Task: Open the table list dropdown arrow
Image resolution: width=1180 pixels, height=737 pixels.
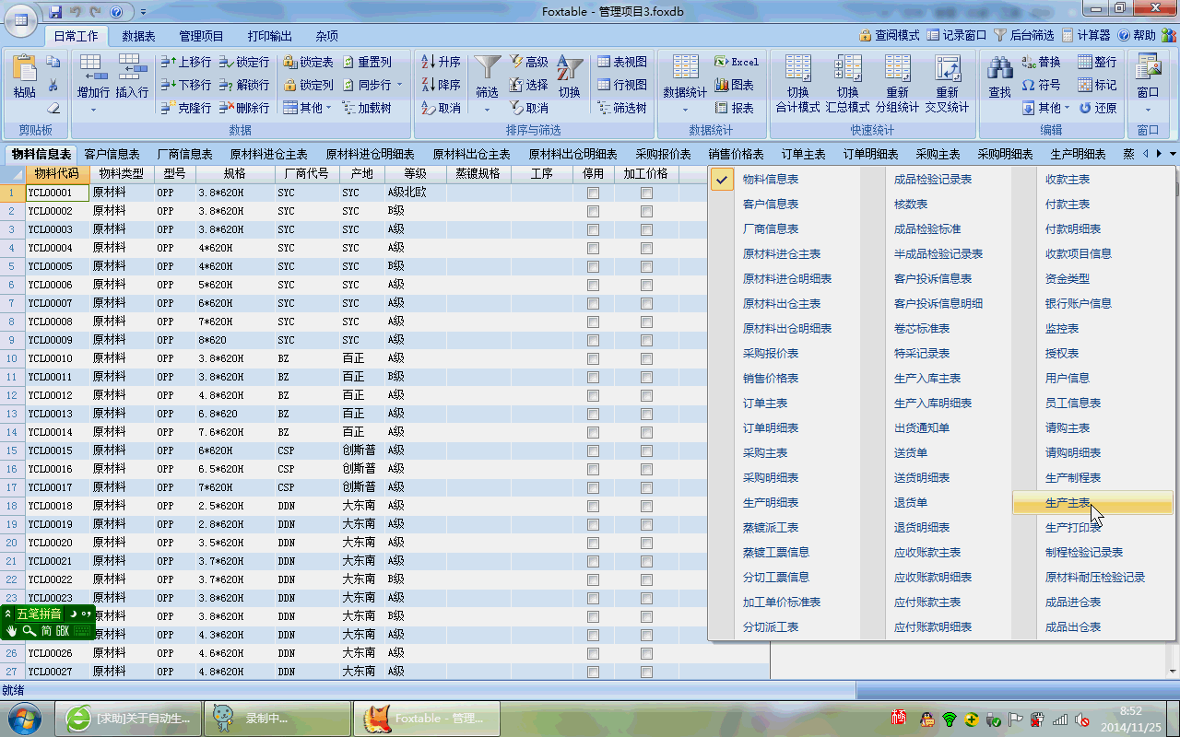Action: [x=1173, y=154]
